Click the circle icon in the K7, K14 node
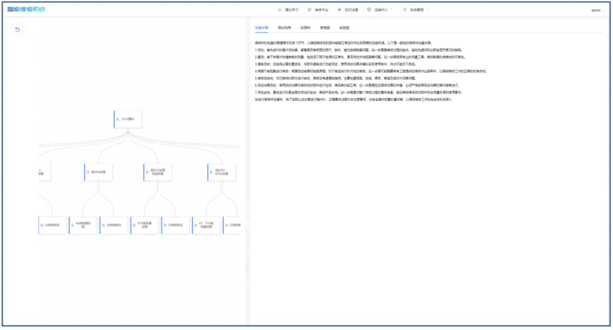 tap(196, 225)
